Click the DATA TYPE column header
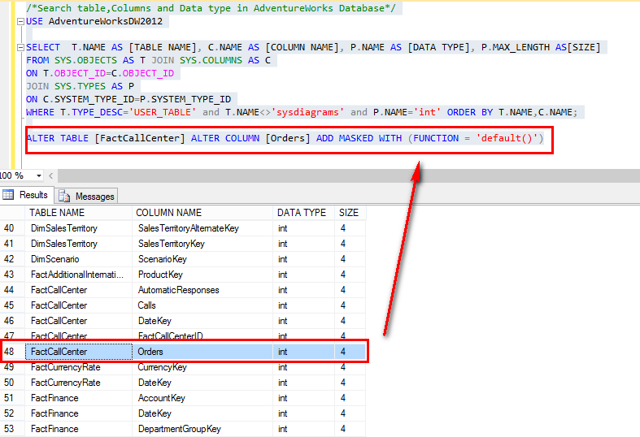This screenshot has height=437, width=640. pos(303,213)
